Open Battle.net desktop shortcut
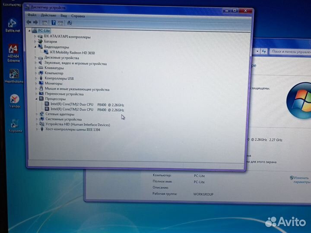 click(13, 25)
